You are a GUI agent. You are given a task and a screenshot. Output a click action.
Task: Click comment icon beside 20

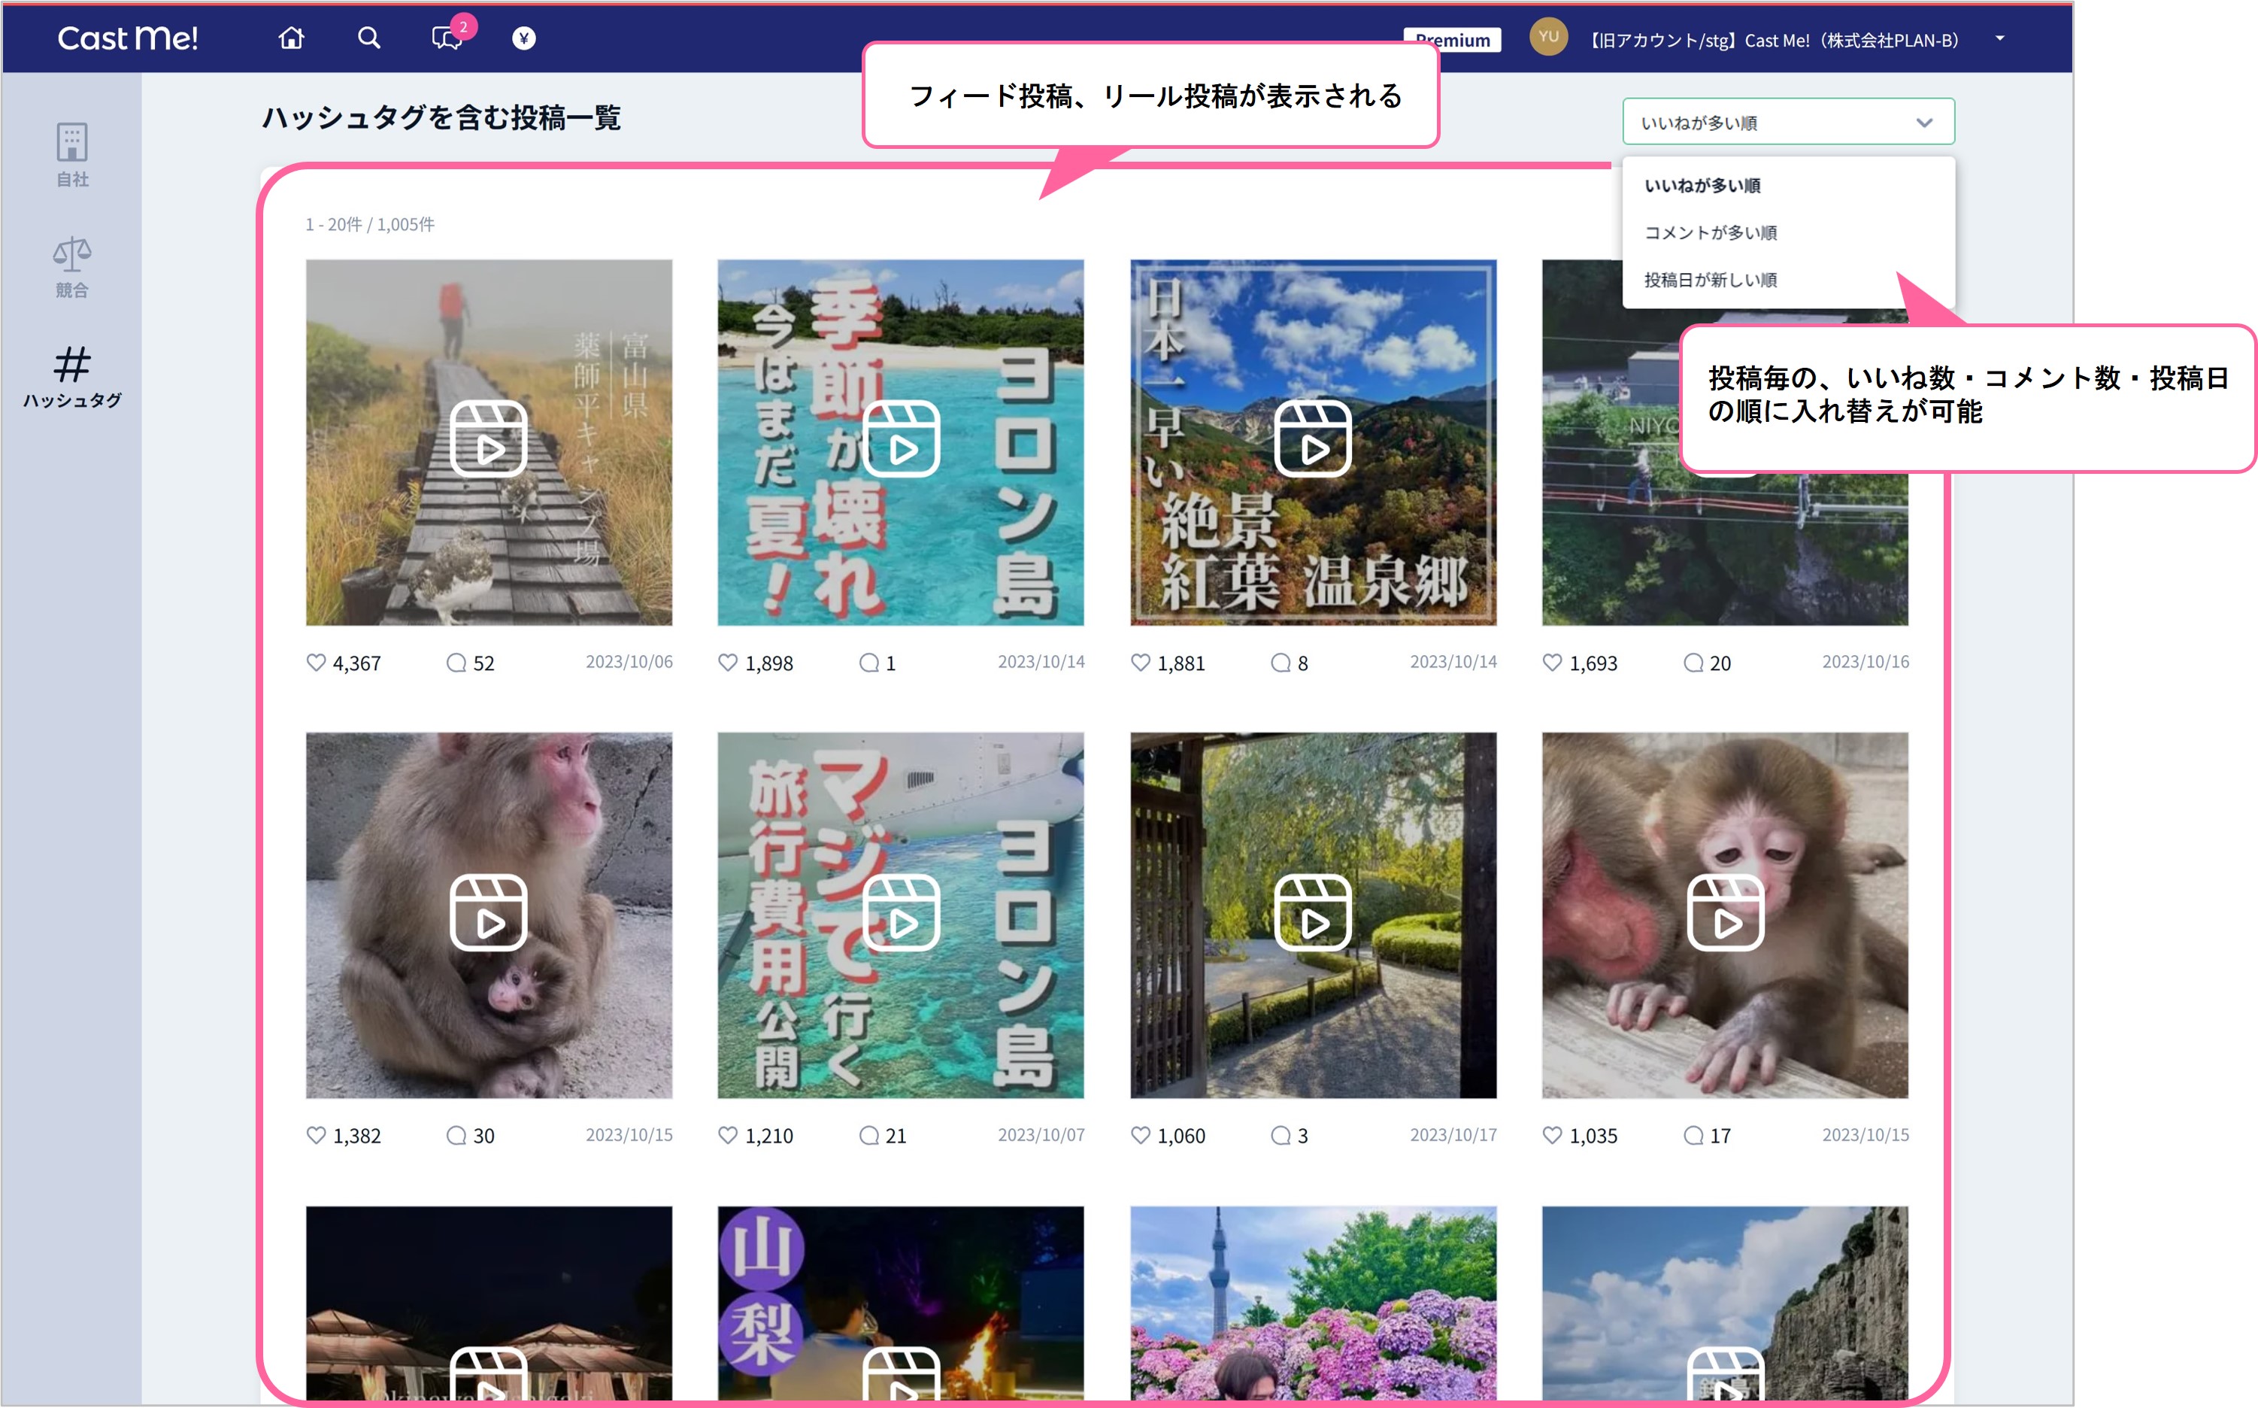[x=1693, y=663]
